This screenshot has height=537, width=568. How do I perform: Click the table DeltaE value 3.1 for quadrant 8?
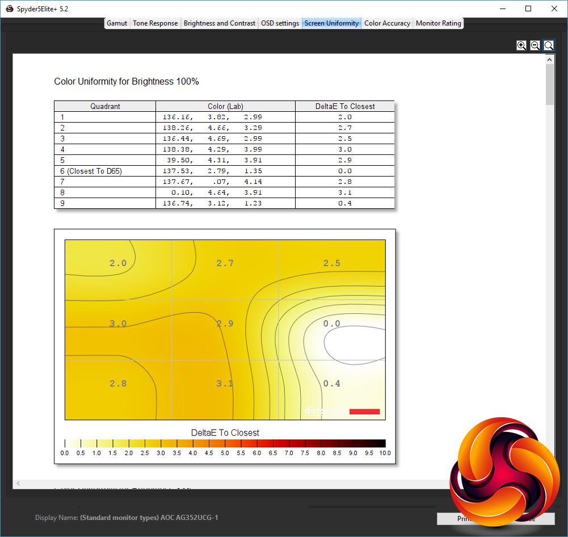coord(345,192)
